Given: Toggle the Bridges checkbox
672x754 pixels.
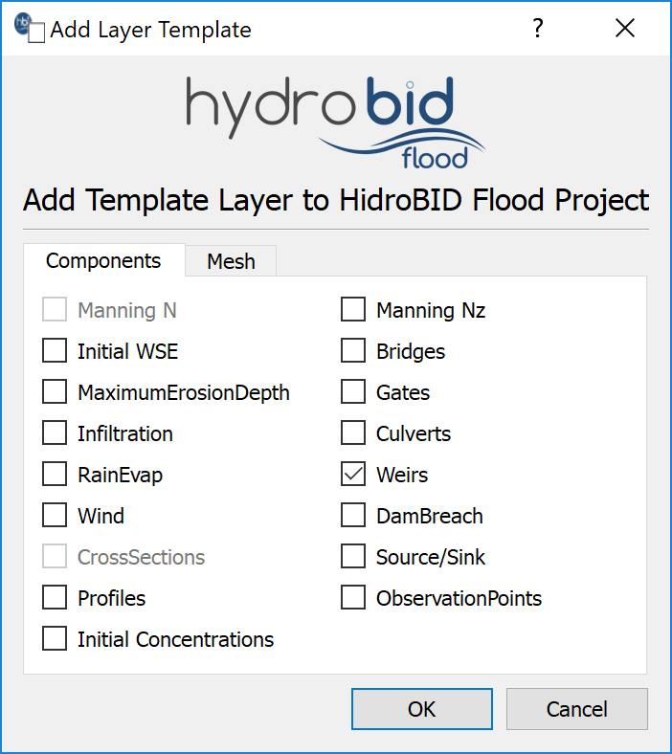Looking at the screenshot, I should 353,351.
